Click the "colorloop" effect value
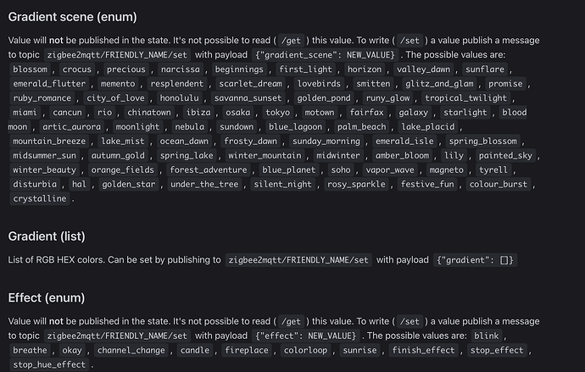 (x=305, y=350)
